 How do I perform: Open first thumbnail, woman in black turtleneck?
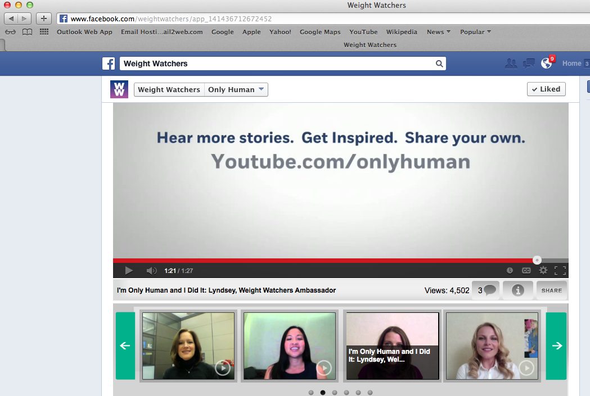tap(188, 346)
